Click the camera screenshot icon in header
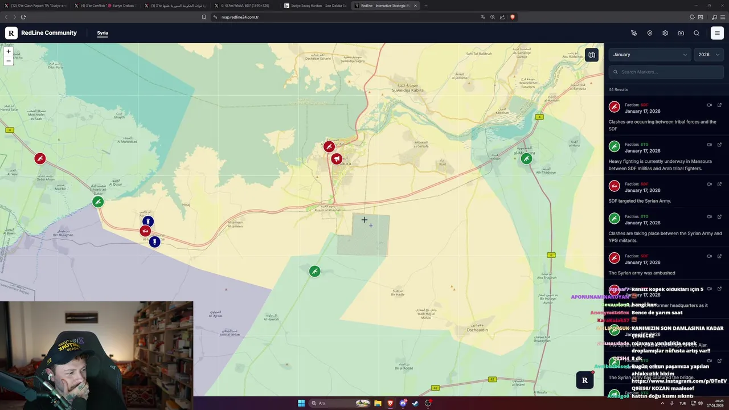 pyautogui.click(x=681, y=33)
